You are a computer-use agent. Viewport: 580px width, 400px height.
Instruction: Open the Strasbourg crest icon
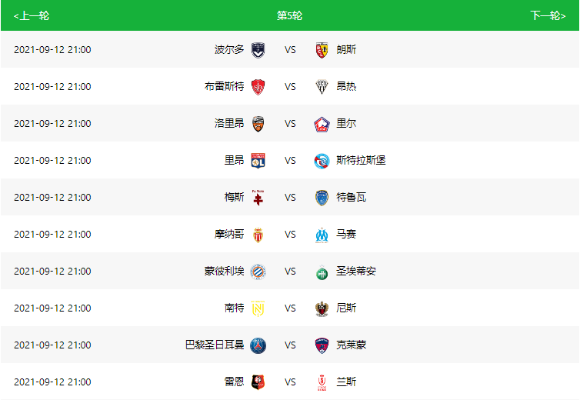(x=322, y=161)
